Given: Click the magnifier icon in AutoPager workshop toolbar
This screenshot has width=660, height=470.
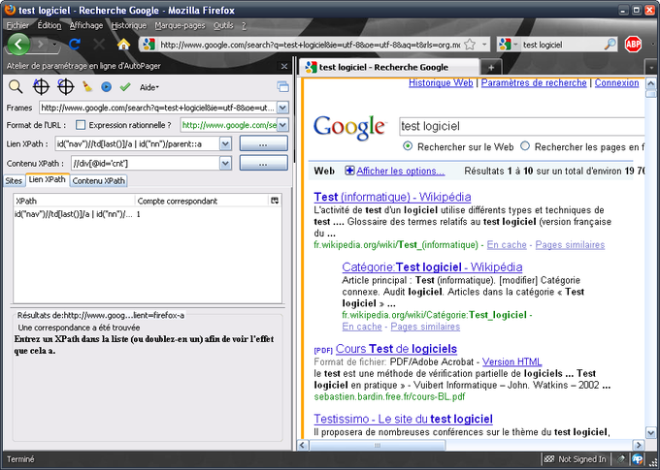Looking at the screenshot, I should pos(16,86).
